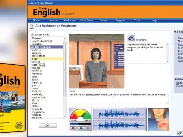
Task: Open the Lessons menu
Action: (53, 20)
